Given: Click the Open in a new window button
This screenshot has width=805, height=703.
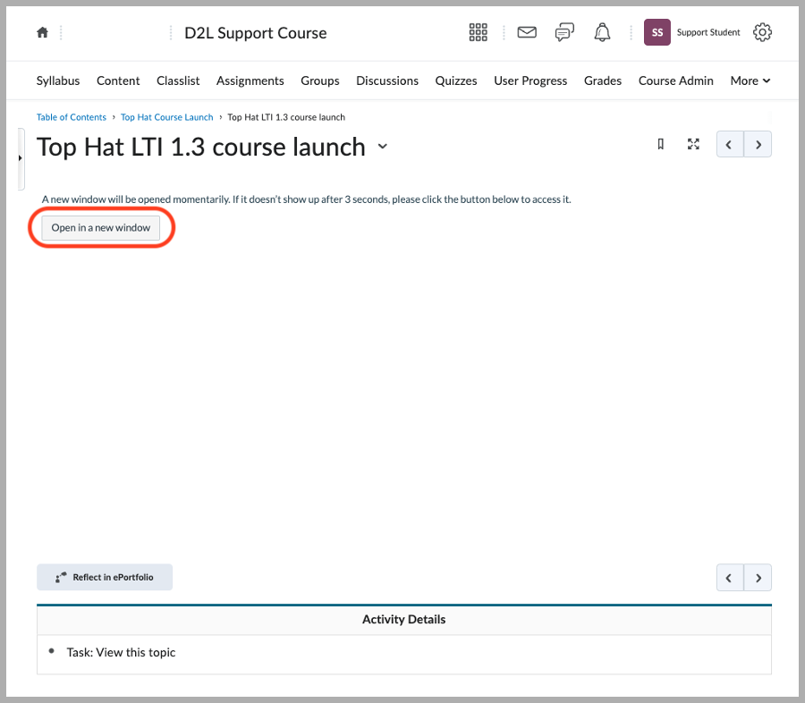Looking at the screenshot, I should tap(100, 227).
